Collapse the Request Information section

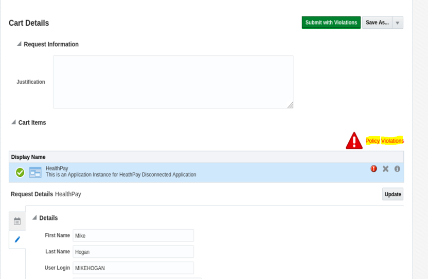(19, 44)
